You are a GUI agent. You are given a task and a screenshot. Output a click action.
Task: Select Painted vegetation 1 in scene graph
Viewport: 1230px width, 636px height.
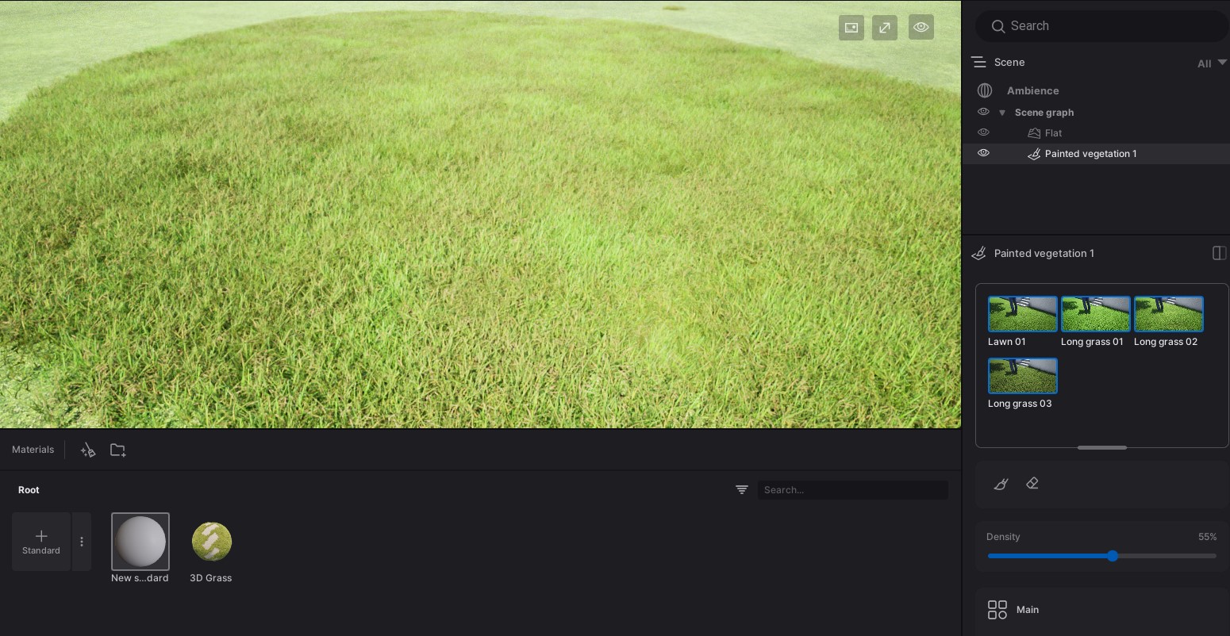coord(1090,154)
